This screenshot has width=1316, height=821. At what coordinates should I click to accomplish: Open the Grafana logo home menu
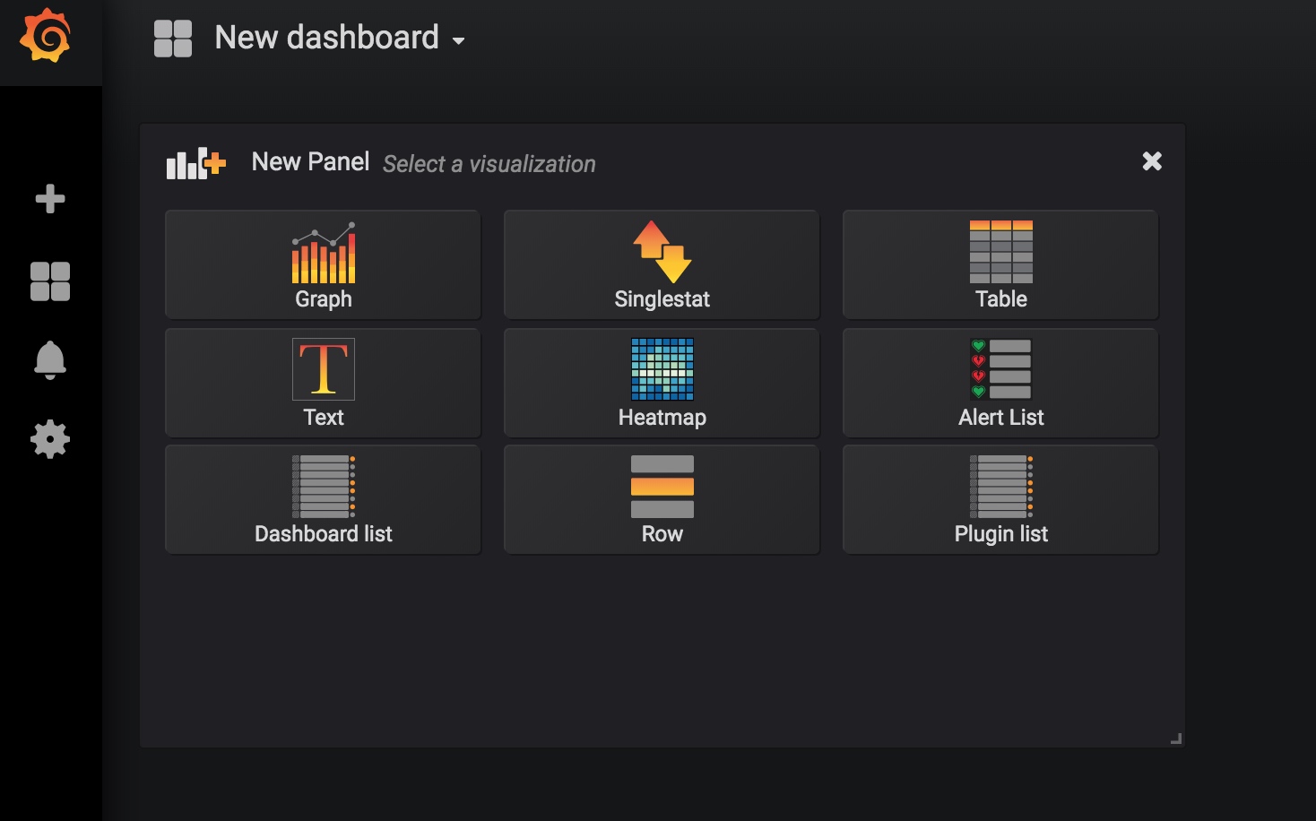coord(46,37)
